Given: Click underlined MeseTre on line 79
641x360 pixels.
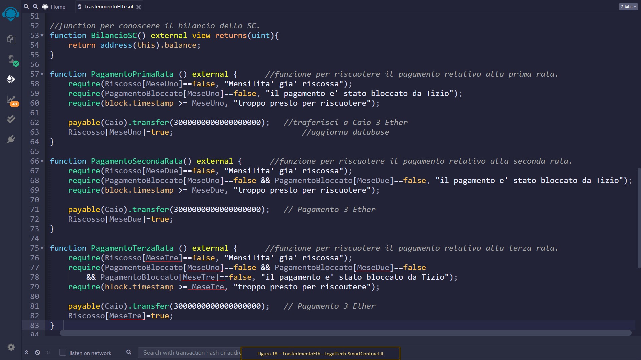Looking at the screenshot, I should (208, 287).
